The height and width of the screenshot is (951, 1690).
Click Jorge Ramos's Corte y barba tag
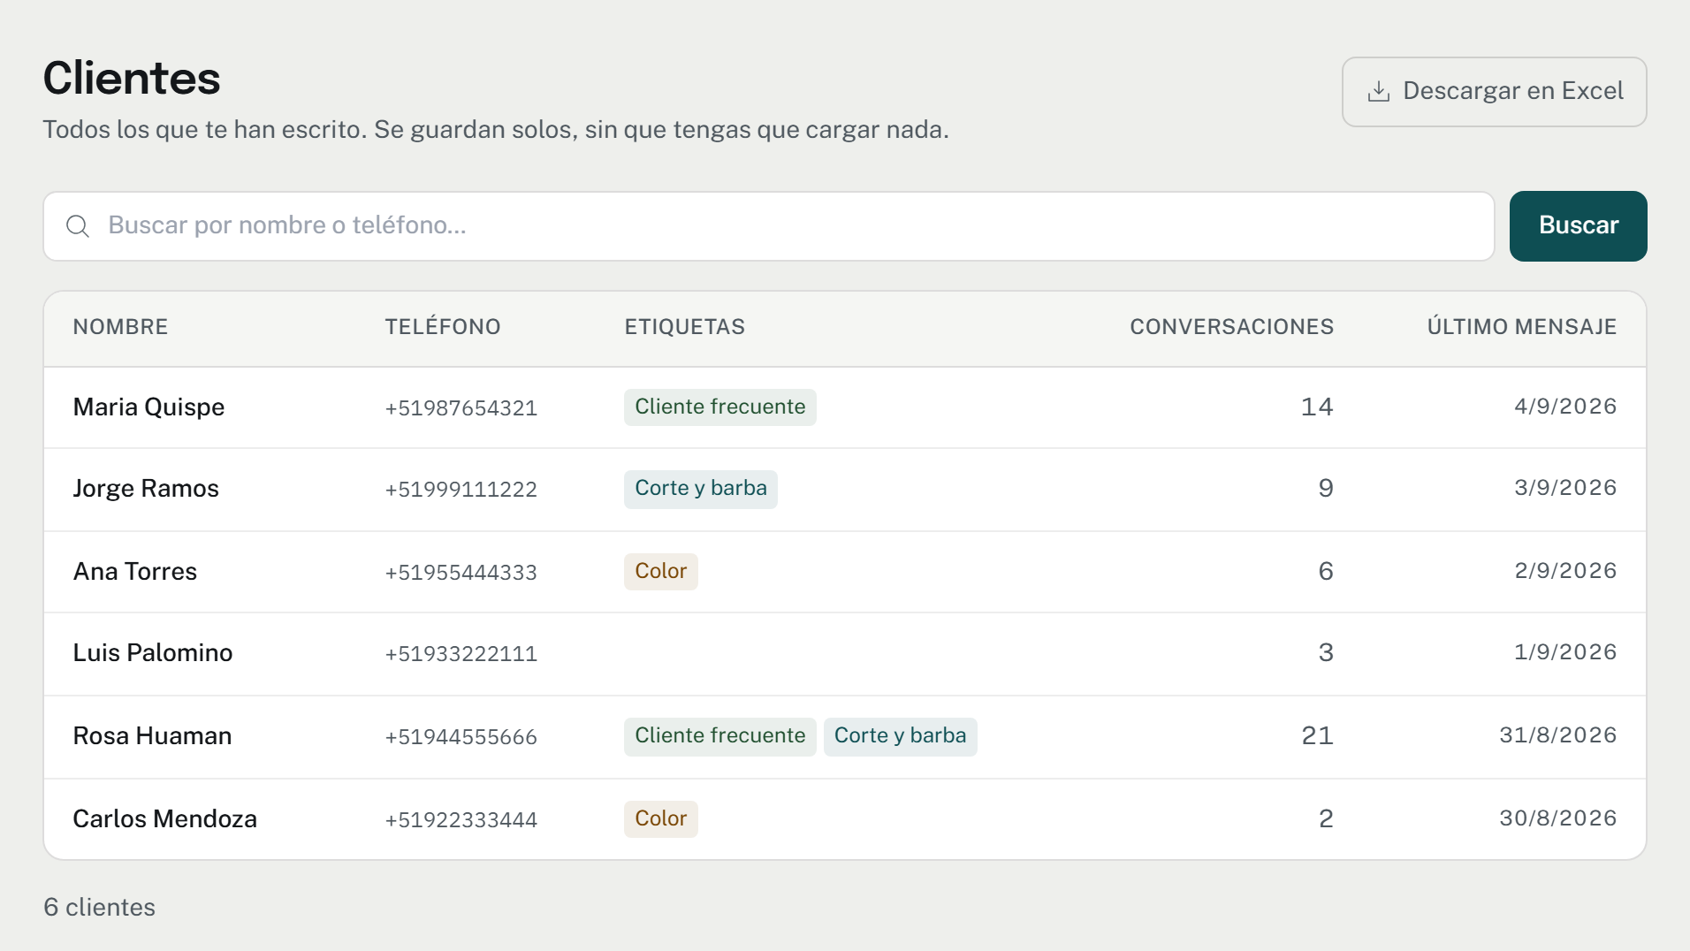coord(701,489)
